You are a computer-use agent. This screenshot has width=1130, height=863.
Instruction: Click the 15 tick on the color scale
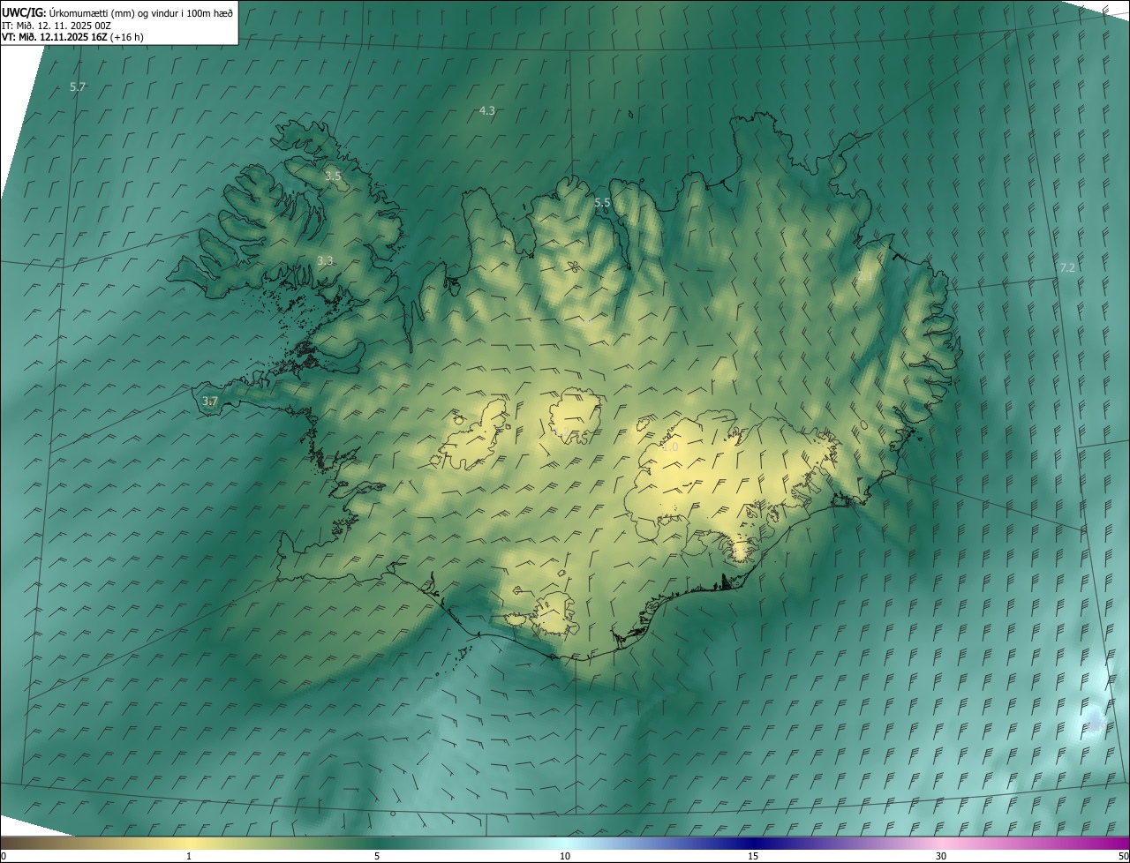[x=753, y=856]
